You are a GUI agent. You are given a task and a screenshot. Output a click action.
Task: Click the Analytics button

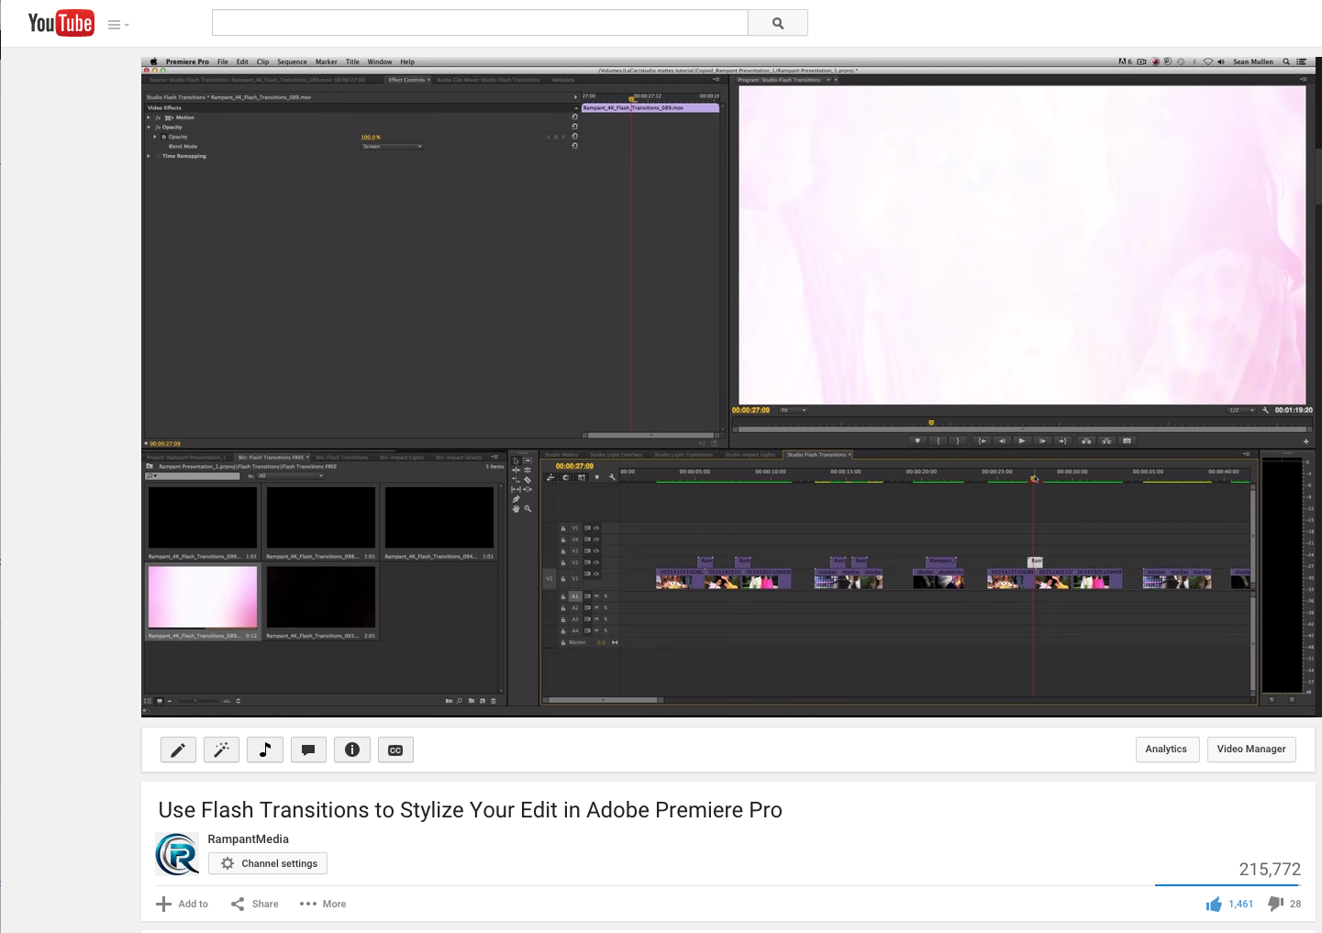click(1166, 750)
